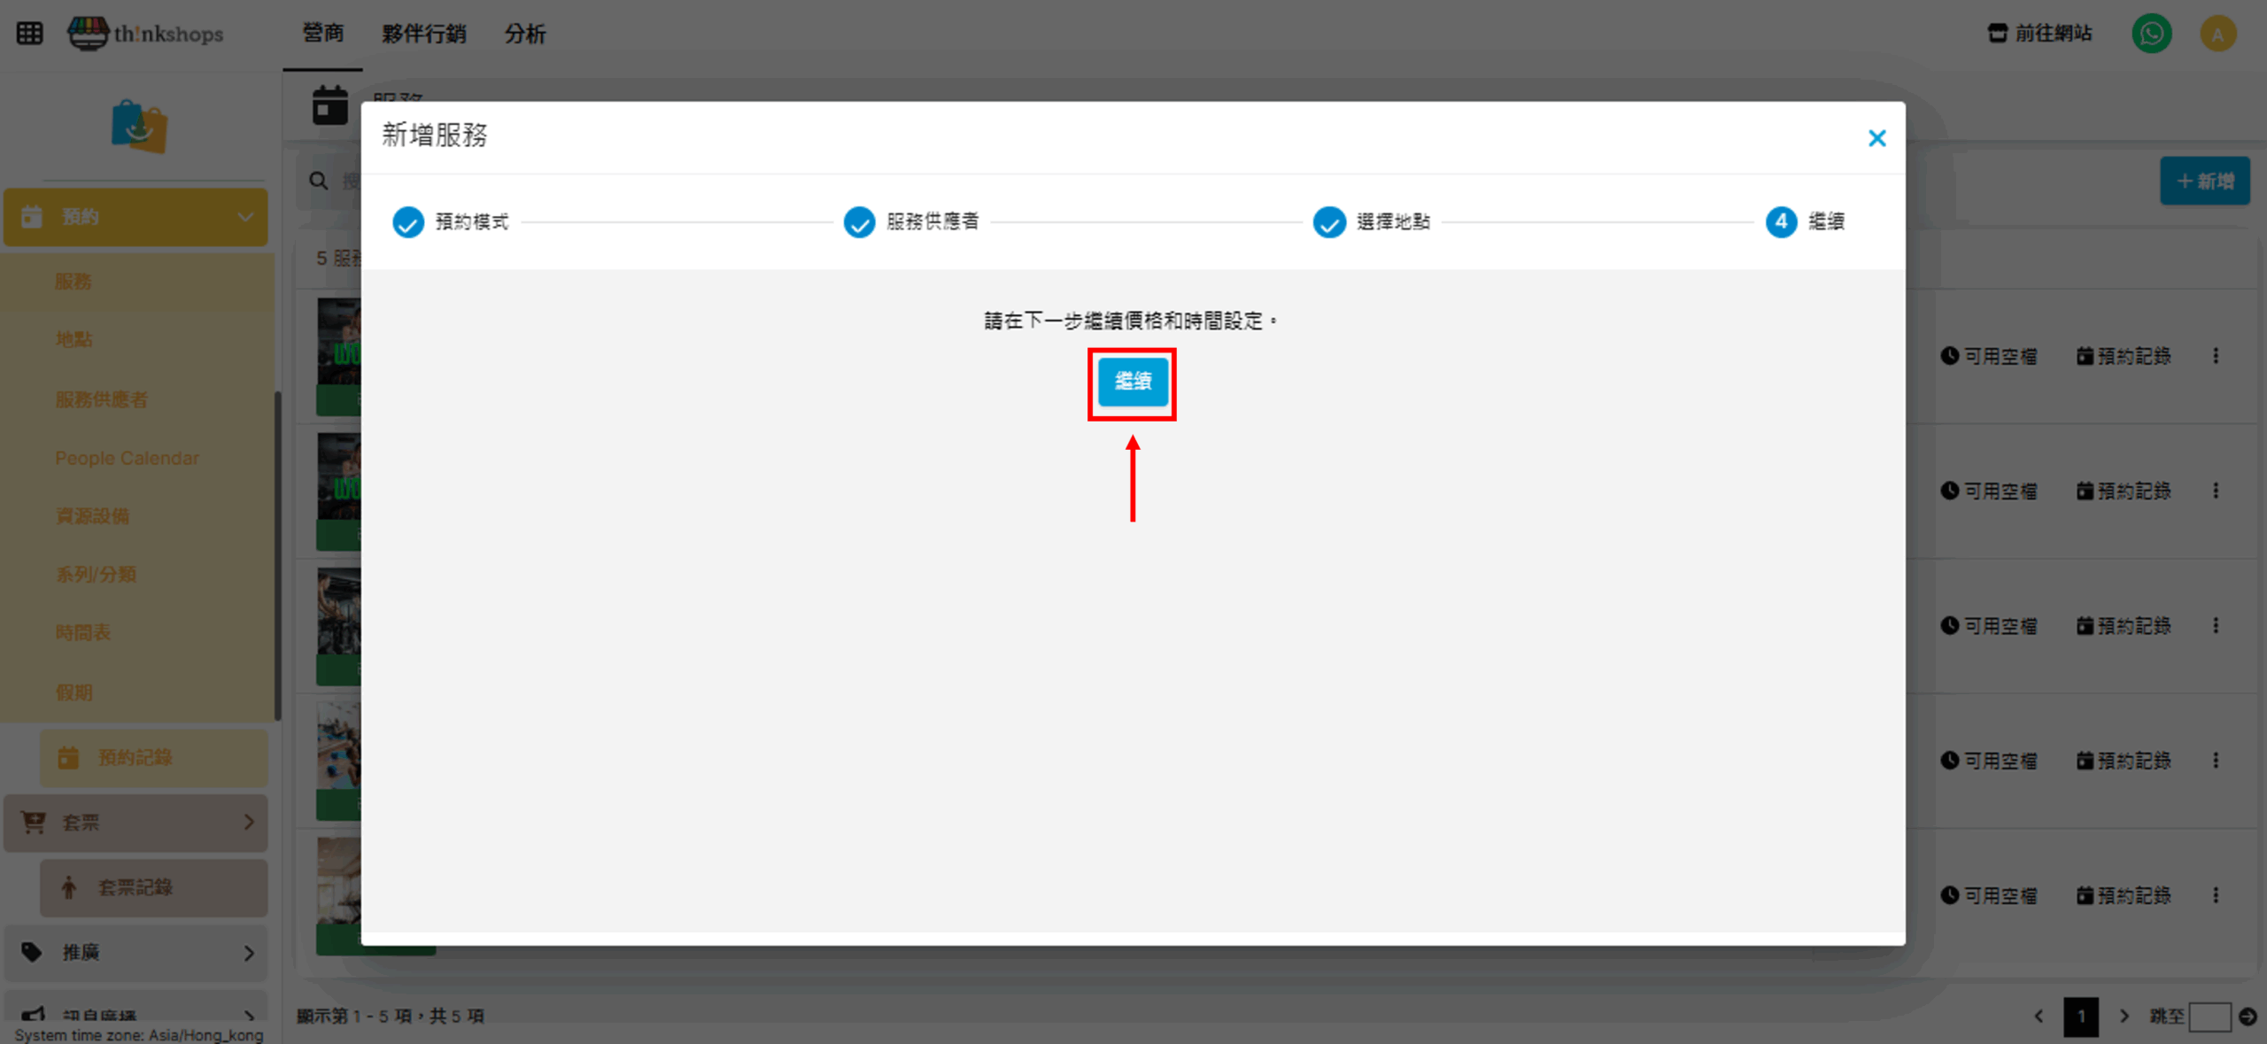Open the 分析 tab
2267x1044 pixels.
[x=524, y=34]
